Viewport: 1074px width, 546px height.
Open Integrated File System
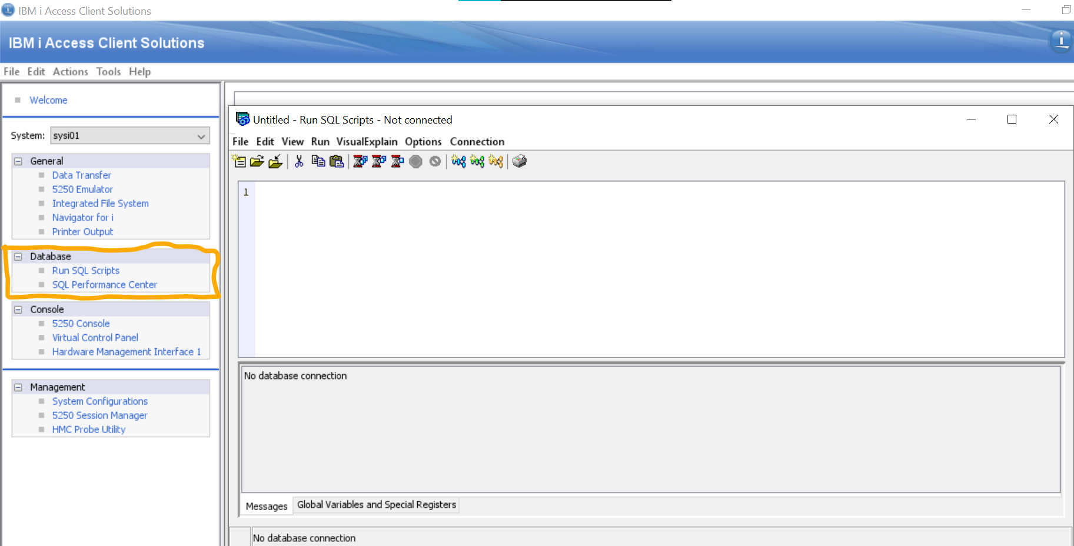pos(100,204)
